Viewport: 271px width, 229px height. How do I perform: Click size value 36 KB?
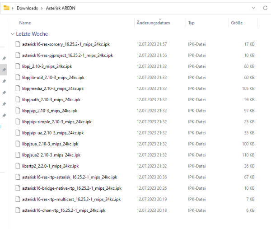tap(249, 166)
